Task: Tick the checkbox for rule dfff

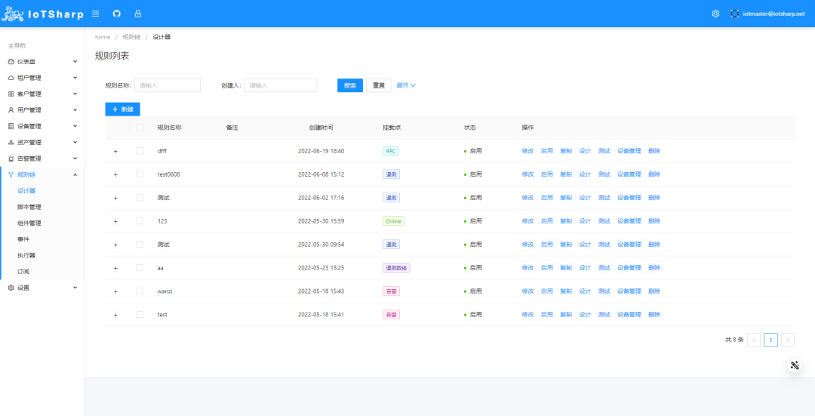Action: pyautogui.click(x=140, y=151)
